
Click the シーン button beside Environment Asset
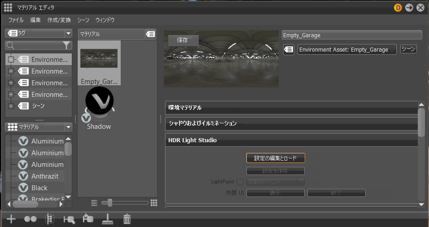click(x=408, y=49)
